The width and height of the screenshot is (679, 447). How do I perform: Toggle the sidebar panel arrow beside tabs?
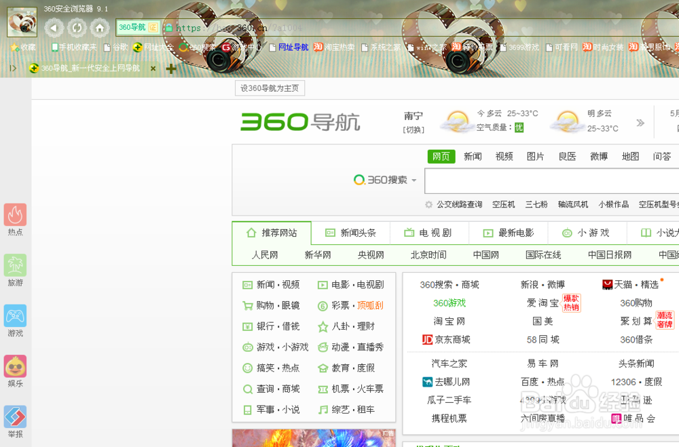(13, 68)
